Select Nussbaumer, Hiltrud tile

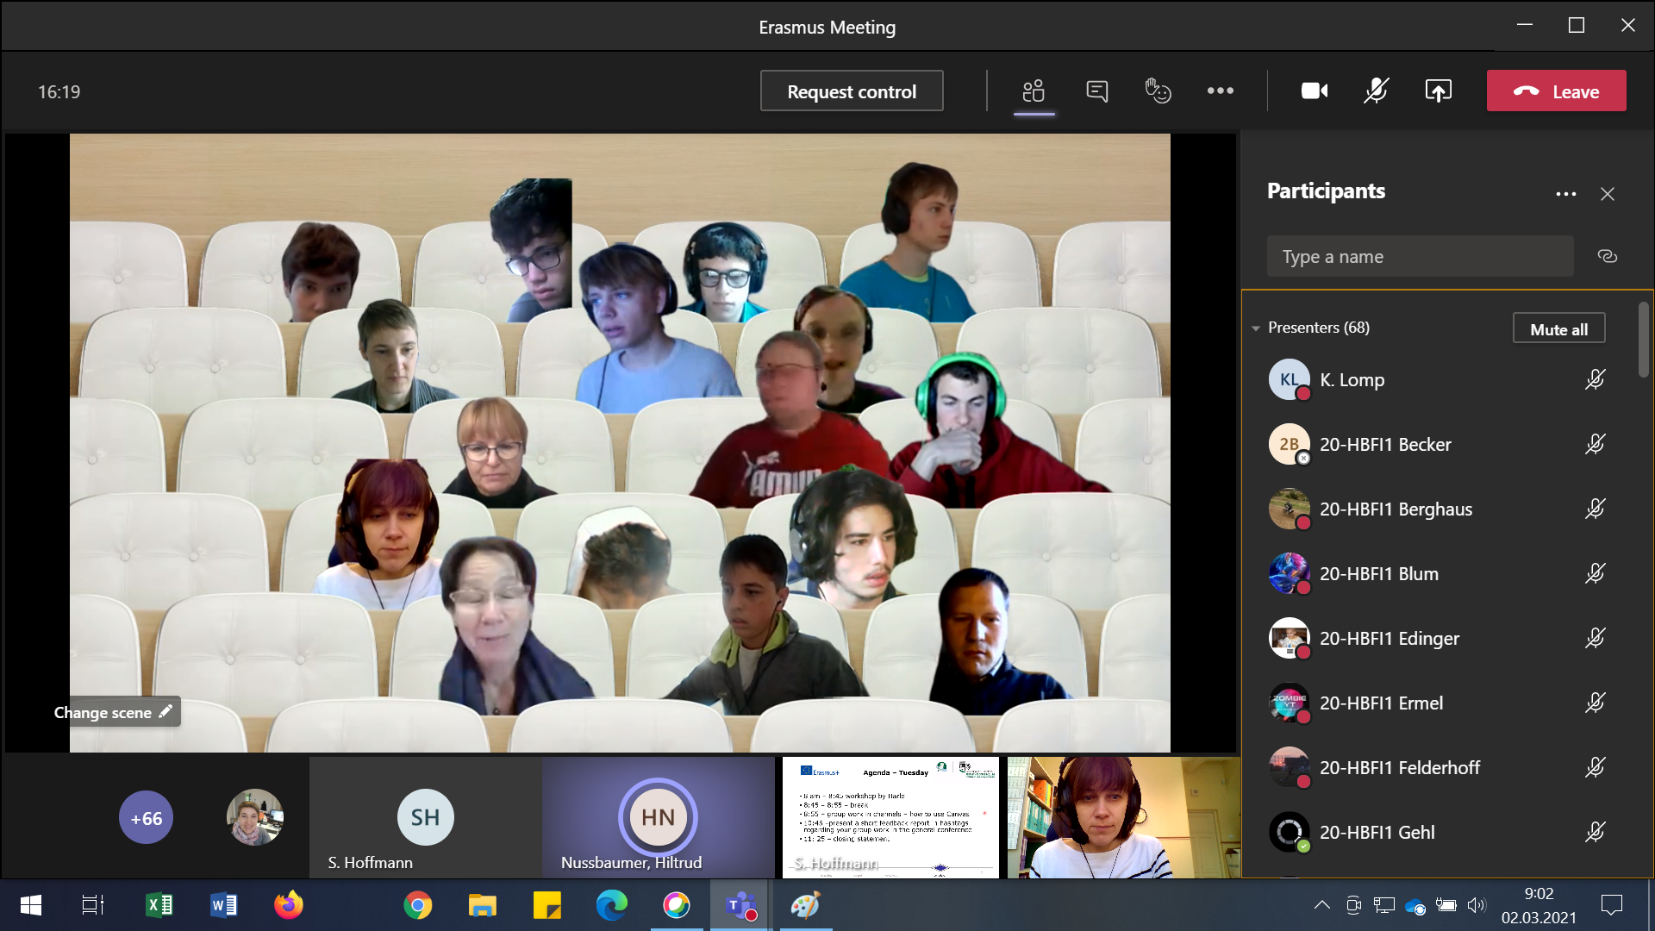click(x=659, y=817)
